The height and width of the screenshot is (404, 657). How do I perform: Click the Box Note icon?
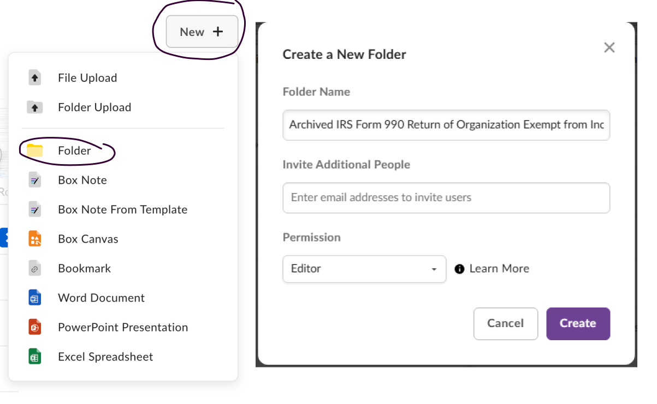35,180
